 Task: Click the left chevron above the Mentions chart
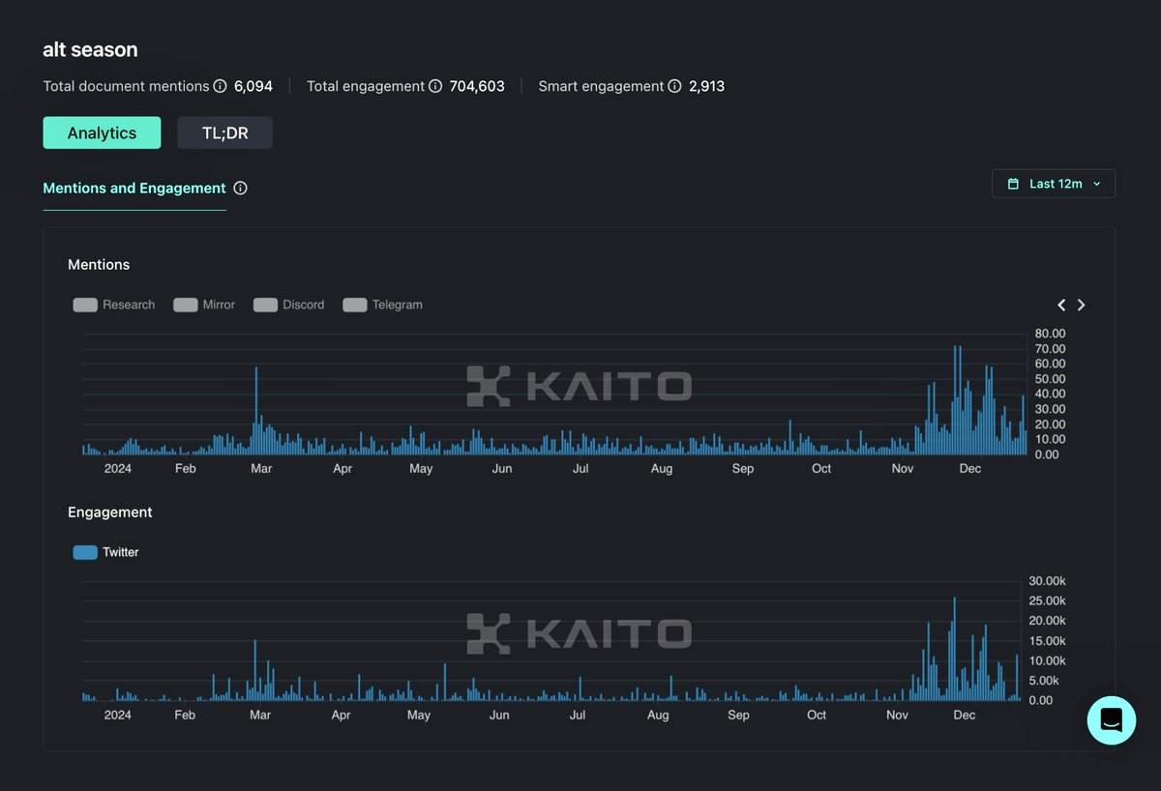point(1060,305)
